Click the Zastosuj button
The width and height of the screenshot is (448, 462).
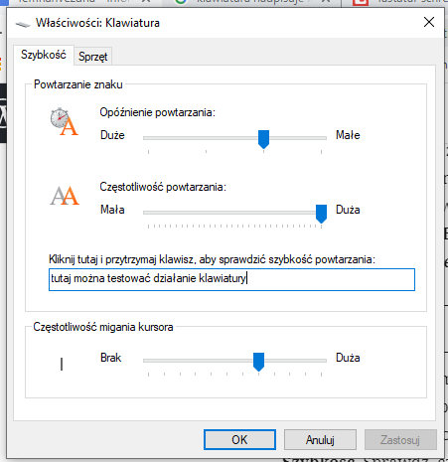400,440
